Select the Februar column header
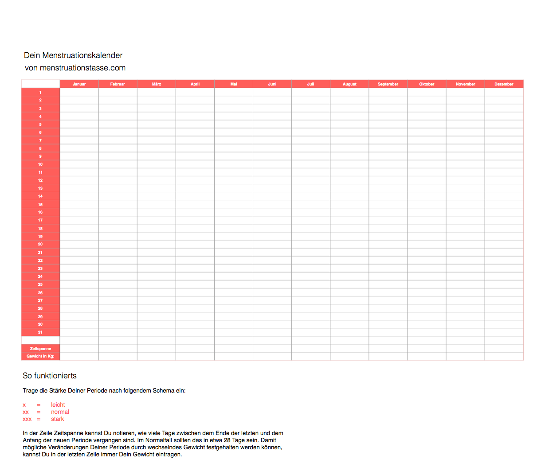The height and width of the screenshot is (467, 541). coord(118,84)
